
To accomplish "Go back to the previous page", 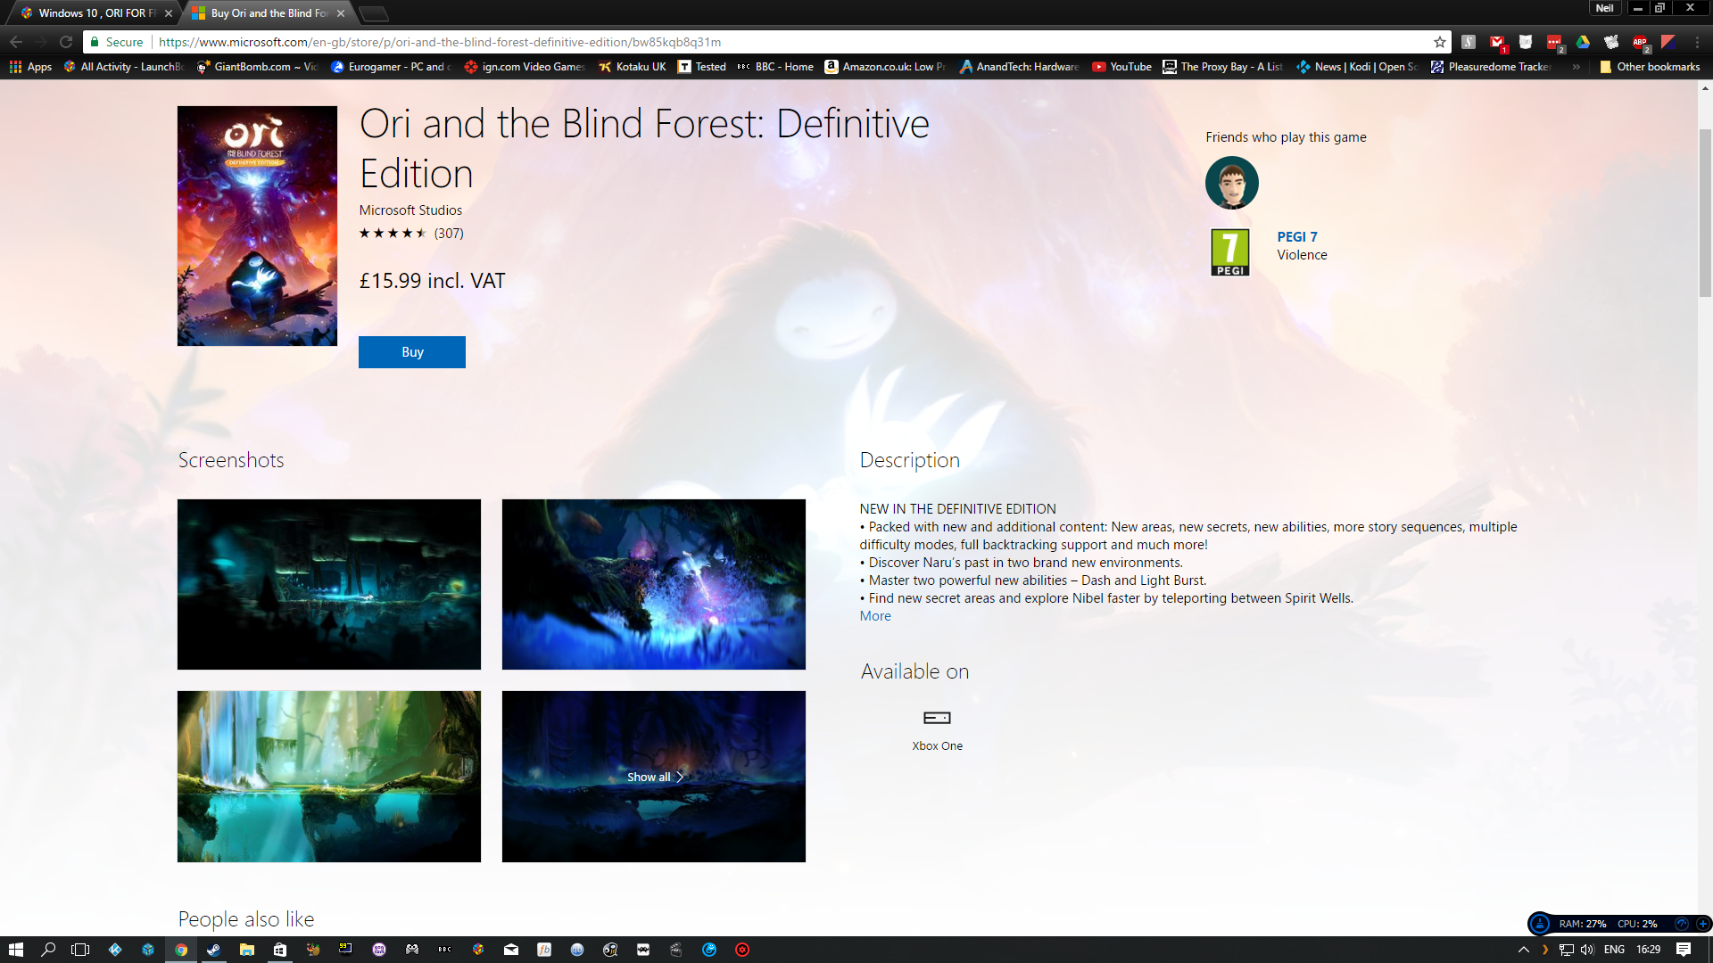I will tap(16, 42).
